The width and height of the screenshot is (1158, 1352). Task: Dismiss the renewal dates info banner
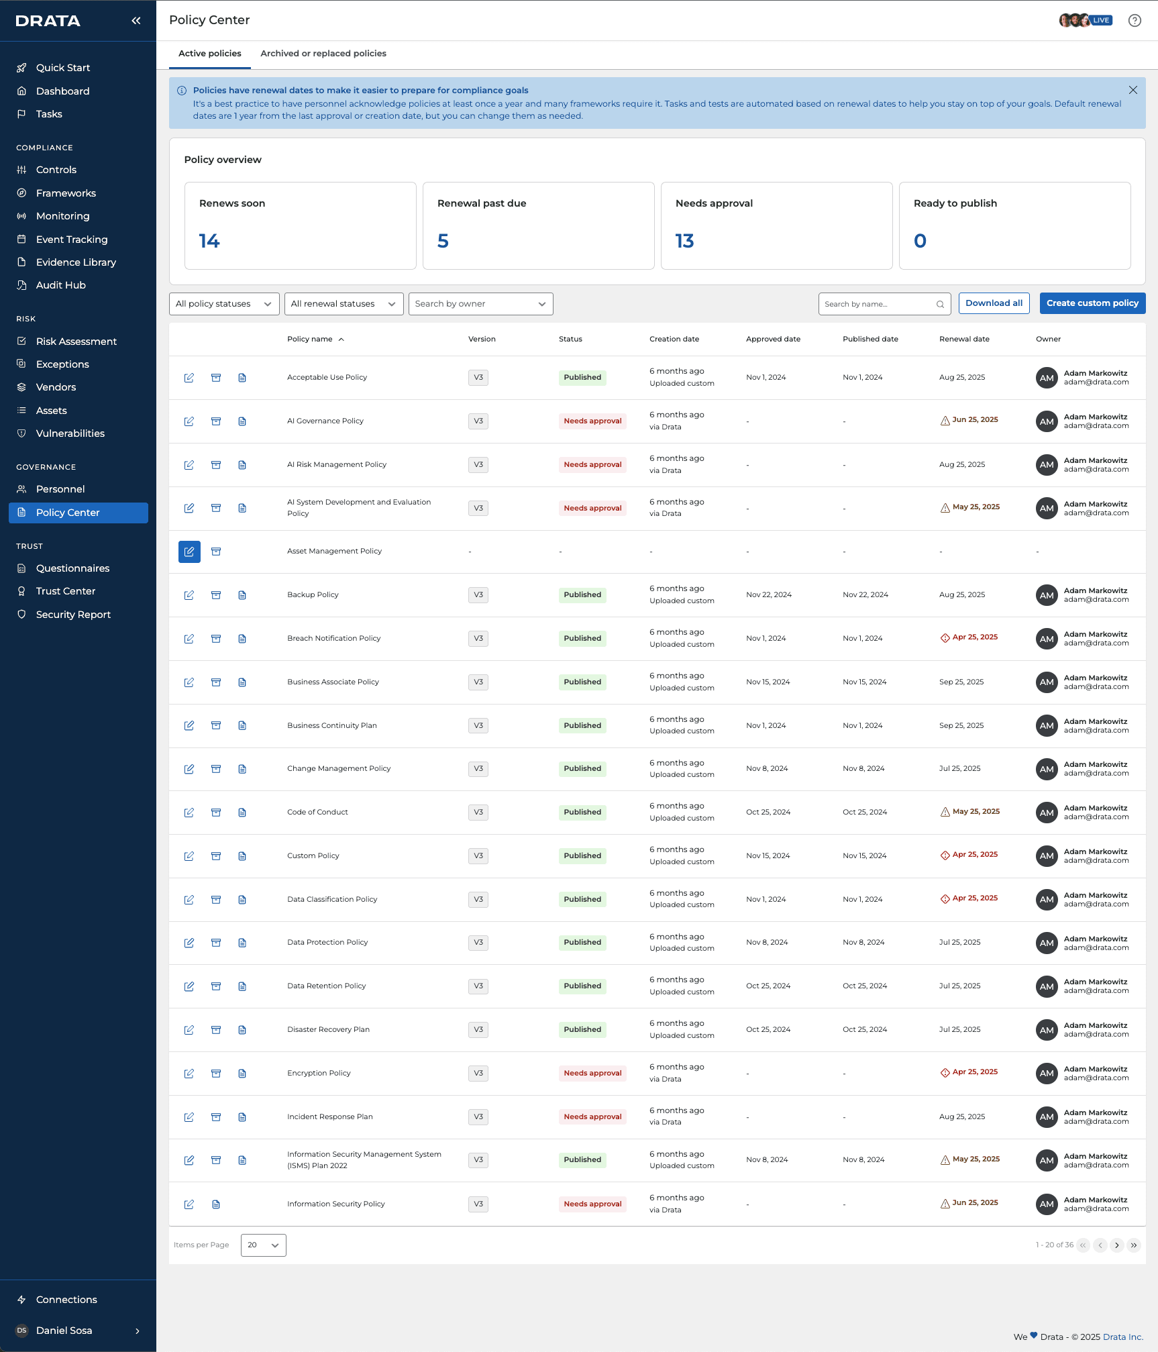click(1133, 90)
